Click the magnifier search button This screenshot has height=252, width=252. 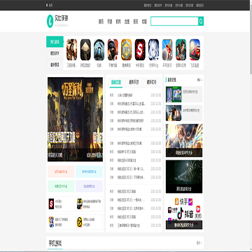201,21
